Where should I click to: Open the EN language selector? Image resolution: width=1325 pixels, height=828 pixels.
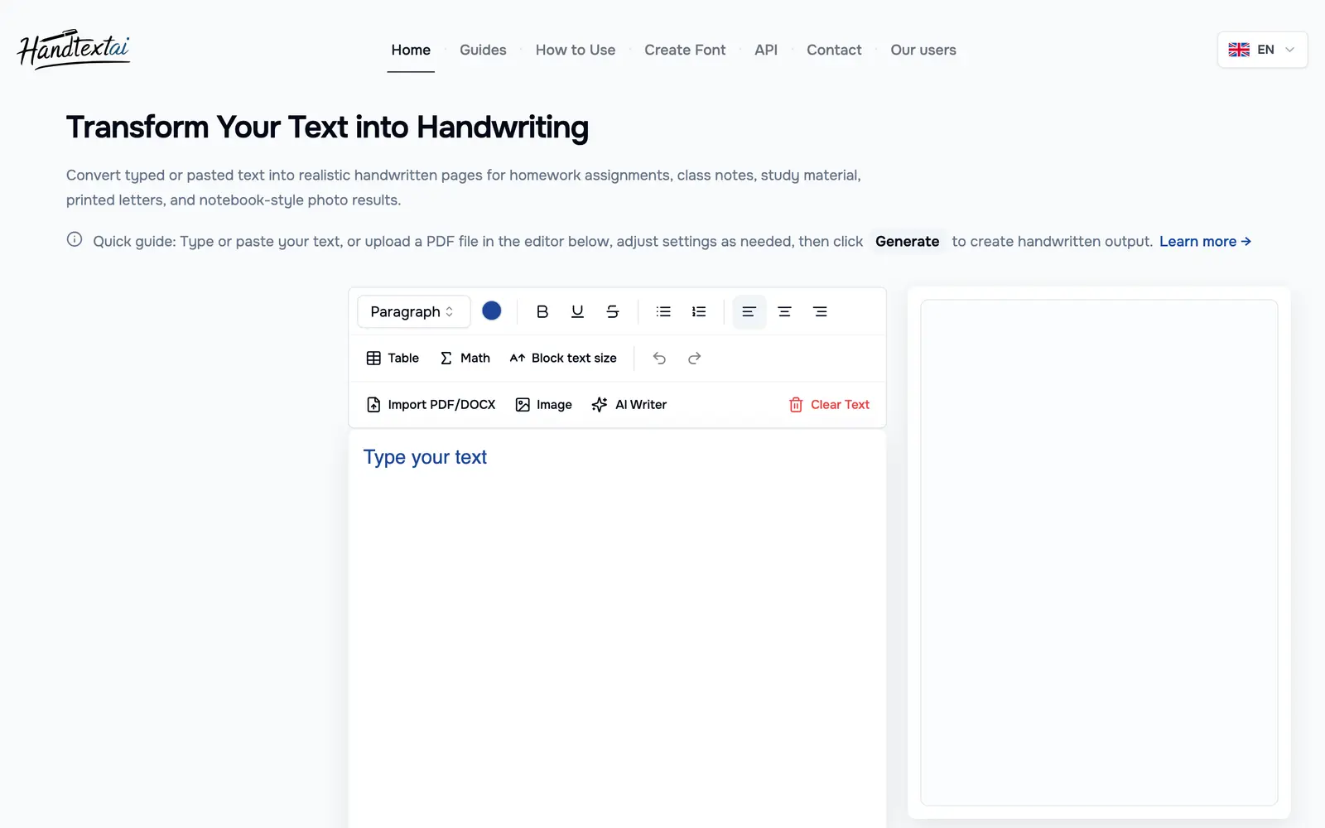pyautogui.click(x=1262, y=50)
